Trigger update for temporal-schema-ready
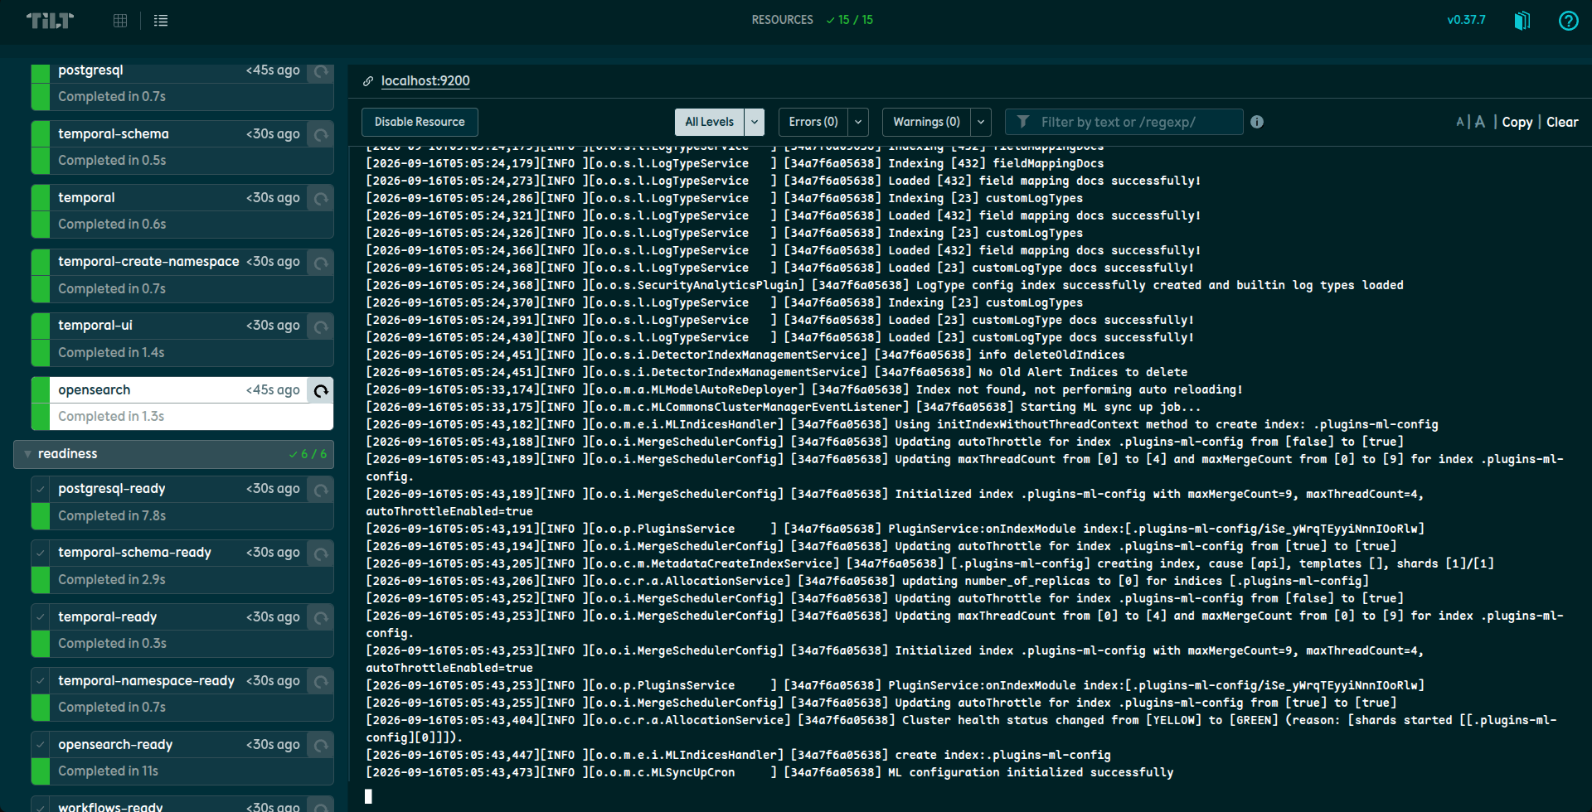This screenshot has height=812, width=1592. tap(321, 553)
